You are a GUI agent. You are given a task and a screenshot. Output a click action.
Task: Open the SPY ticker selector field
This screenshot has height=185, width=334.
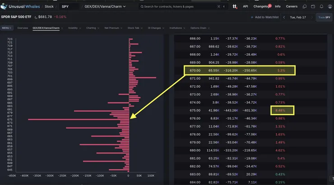click(x=70, y=7)
